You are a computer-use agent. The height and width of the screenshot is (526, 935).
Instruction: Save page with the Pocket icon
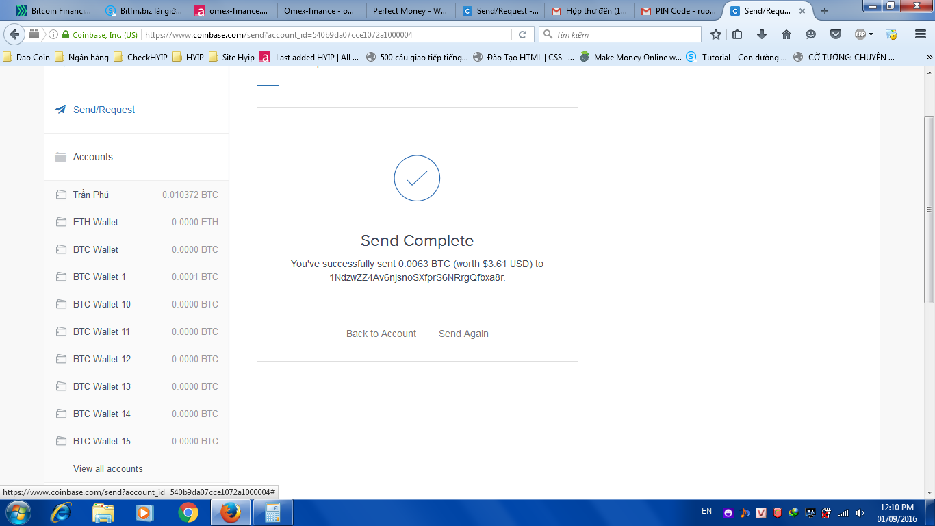coord(836,34)
